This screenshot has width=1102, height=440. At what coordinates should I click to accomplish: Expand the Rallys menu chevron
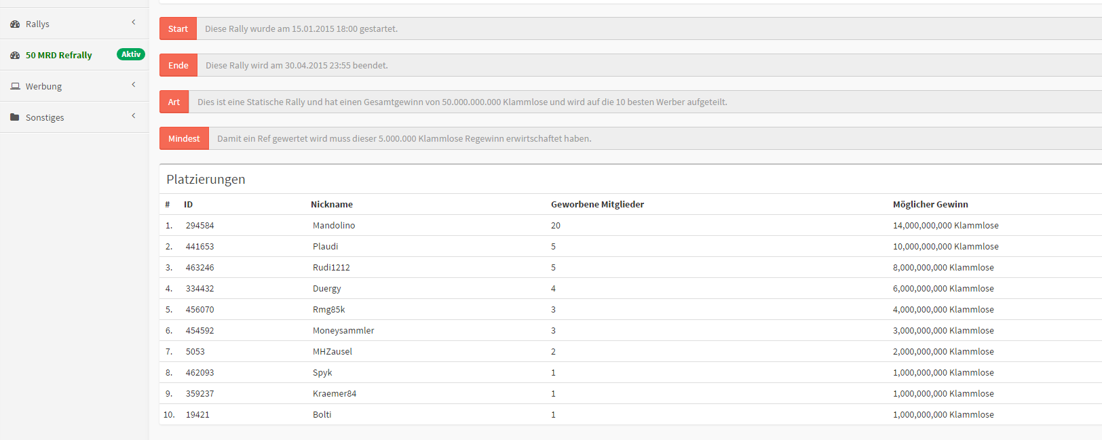tap(134, 22)
